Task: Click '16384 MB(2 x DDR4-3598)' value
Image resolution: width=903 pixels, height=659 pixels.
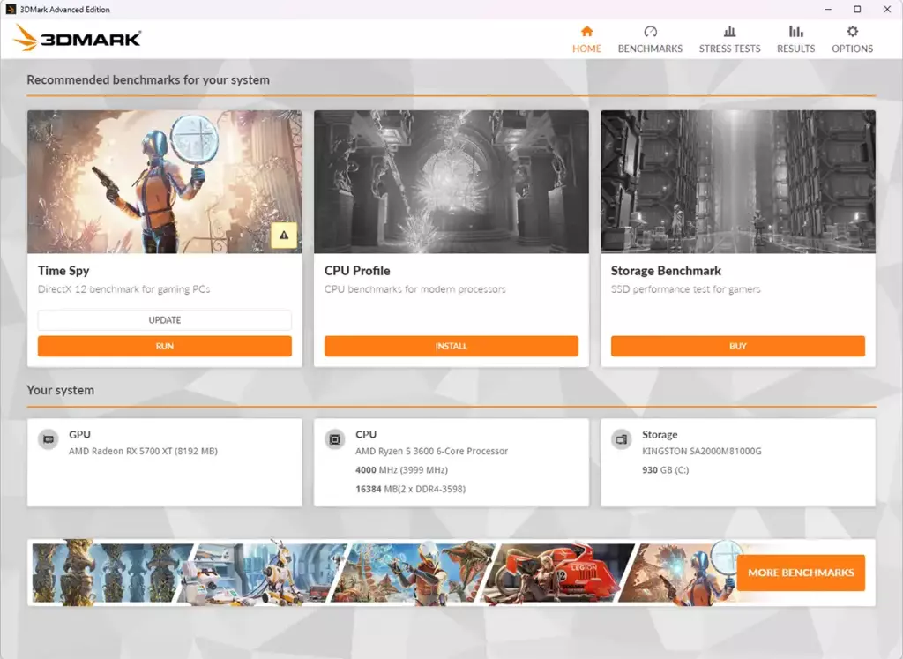Action: tap(411, 489)
